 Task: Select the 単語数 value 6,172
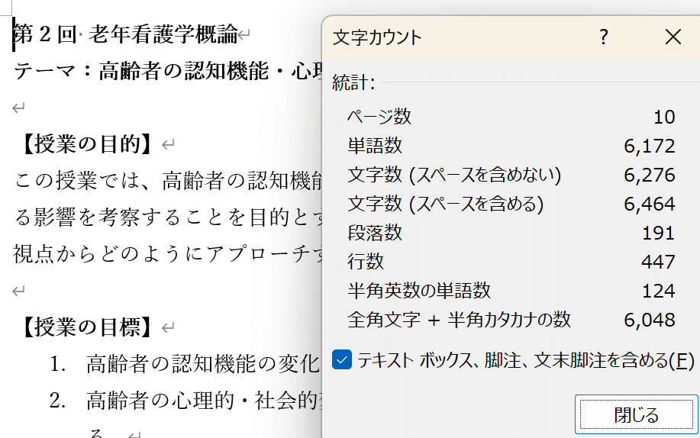click(x=649, y=146)
